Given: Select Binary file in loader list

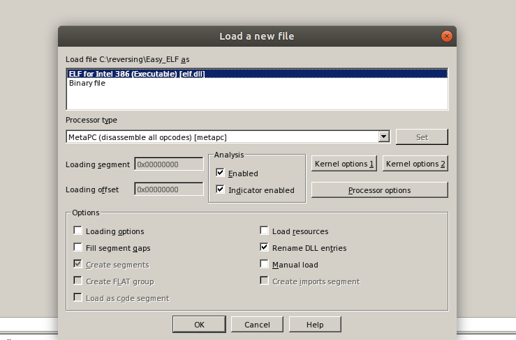Looking at the screenshot, I should tap(87, 83).
